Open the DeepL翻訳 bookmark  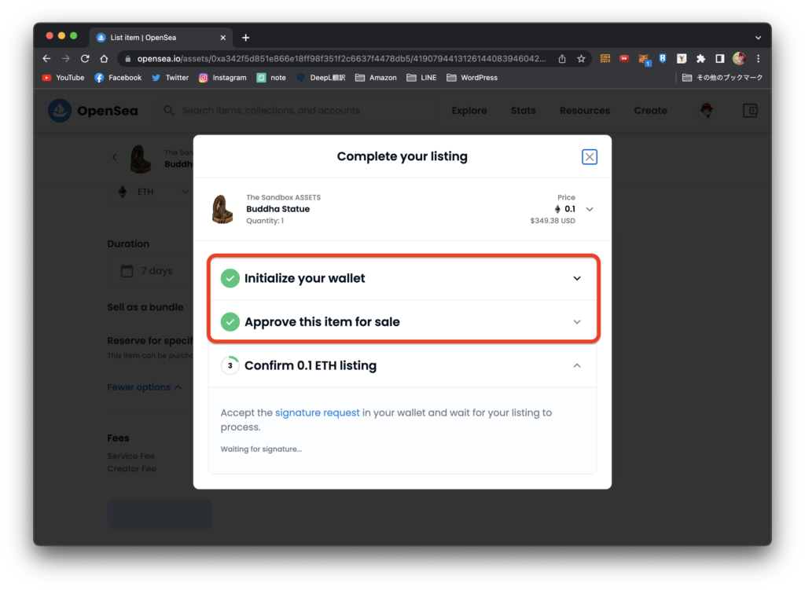coord(321,78)
